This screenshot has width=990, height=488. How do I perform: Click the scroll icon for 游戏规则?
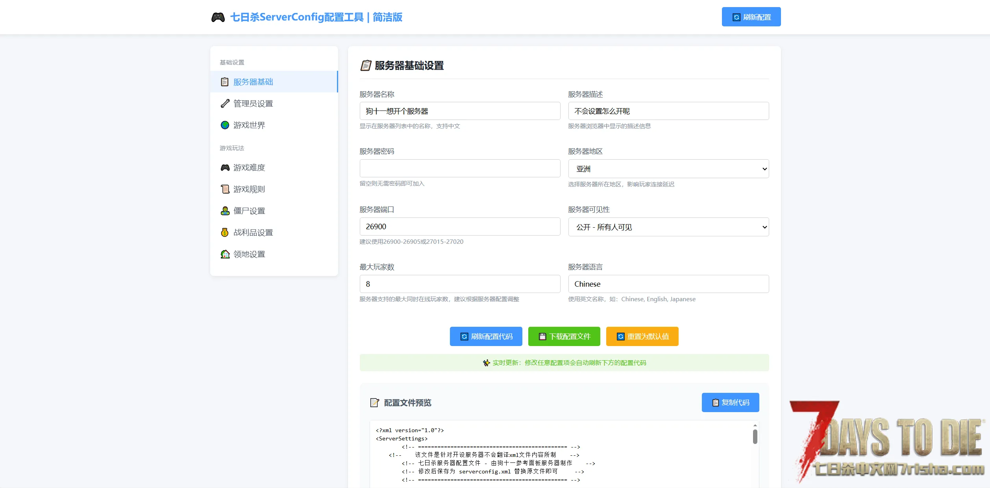pyautogui.click(x=225, y=189)
